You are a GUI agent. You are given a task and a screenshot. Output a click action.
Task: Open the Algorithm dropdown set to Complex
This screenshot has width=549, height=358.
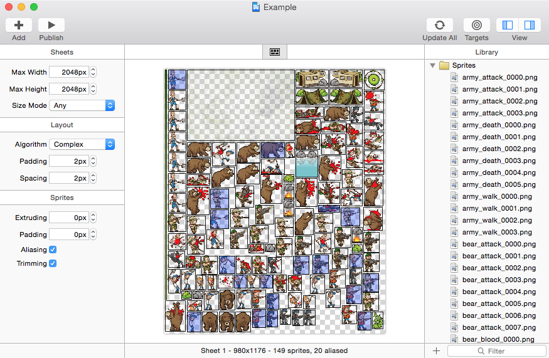click(82, 144)
